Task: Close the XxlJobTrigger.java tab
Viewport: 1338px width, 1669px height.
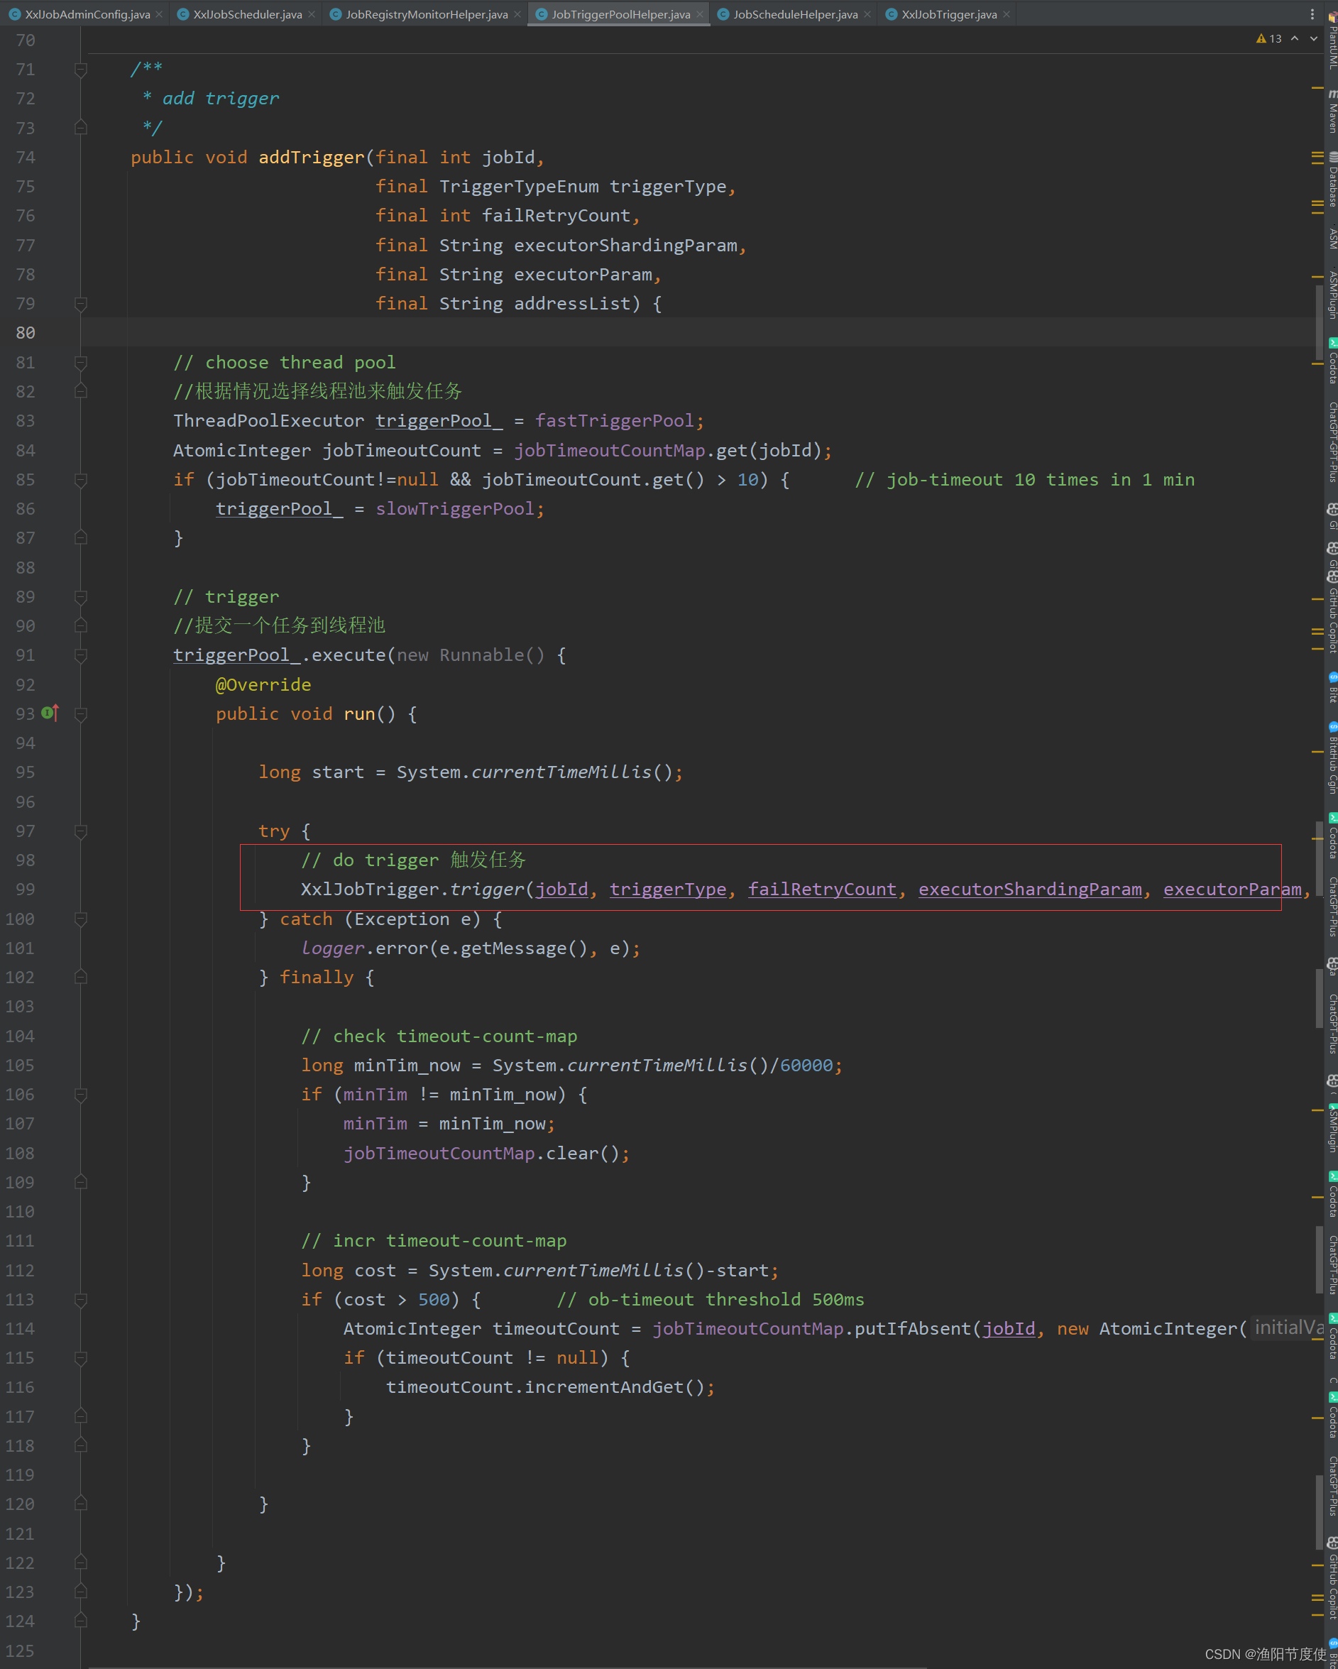Action: (x=1006, y=15)
